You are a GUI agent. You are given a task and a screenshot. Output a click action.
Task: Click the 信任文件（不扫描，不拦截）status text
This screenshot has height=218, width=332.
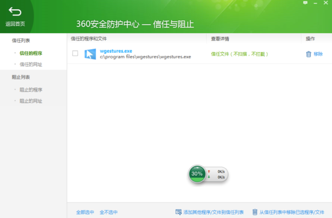click(x=239, y=54)
